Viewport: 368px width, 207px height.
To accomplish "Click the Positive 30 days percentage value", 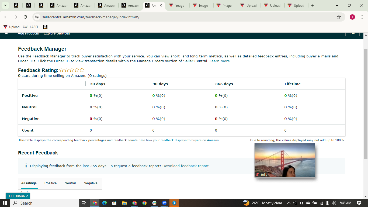I will coord(96,95).
